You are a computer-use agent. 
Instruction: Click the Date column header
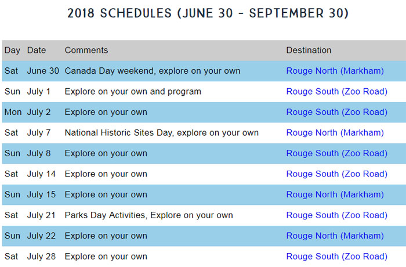(x=37, y=50)
